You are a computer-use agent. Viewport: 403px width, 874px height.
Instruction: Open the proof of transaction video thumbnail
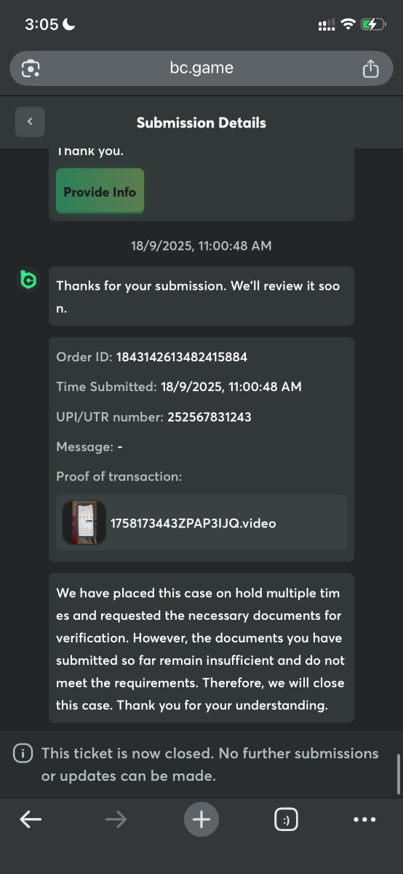[x=84, y=523]
